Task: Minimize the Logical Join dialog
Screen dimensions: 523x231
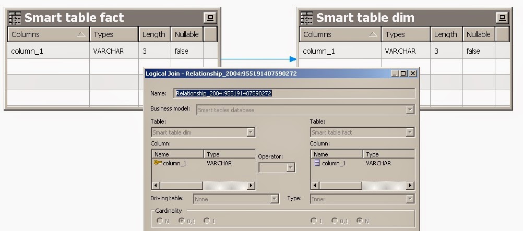Action: (395, 74)
